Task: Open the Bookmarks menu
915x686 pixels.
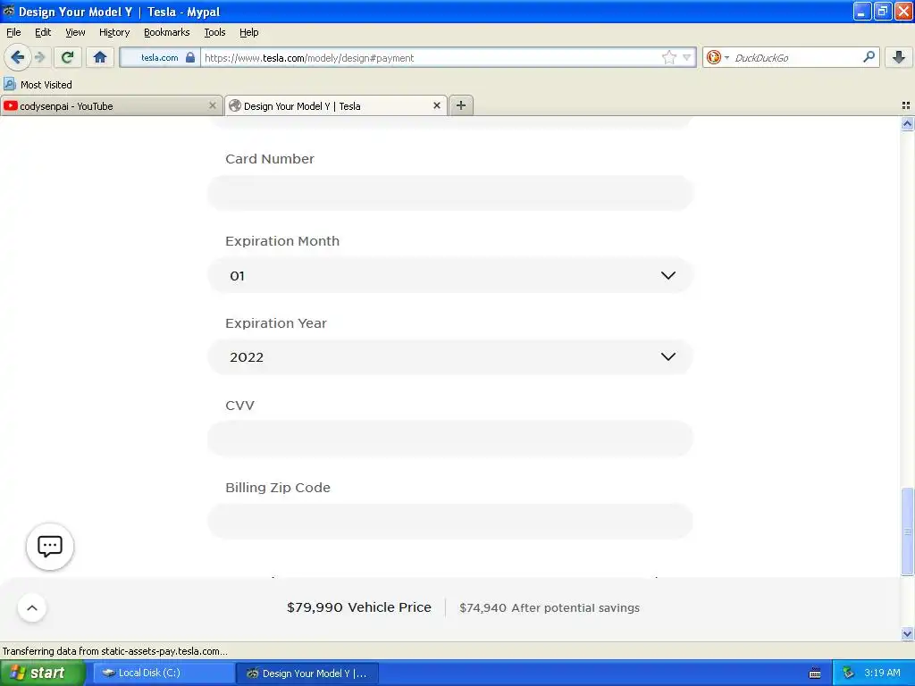Action: (x=167, y=32)
